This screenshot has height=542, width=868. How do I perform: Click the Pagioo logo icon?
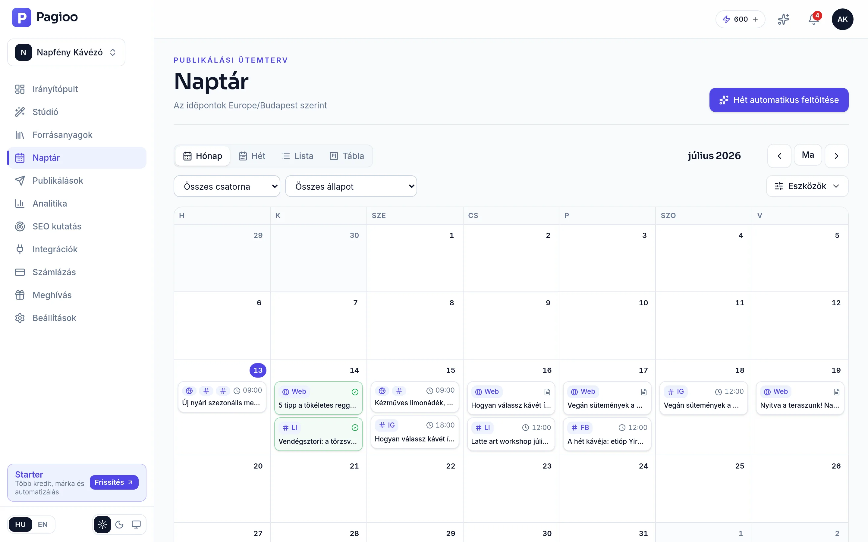[21, 17]
